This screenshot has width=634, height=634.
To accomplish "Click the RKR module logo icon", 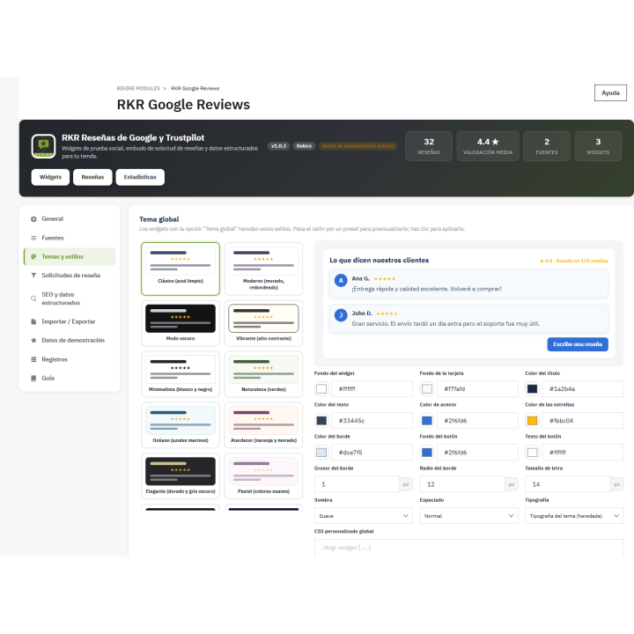I will click(44, 146).
